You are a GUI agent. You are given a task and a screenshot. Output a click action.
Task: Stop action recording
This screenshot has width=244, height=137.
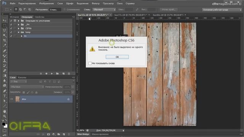(41, 73)
